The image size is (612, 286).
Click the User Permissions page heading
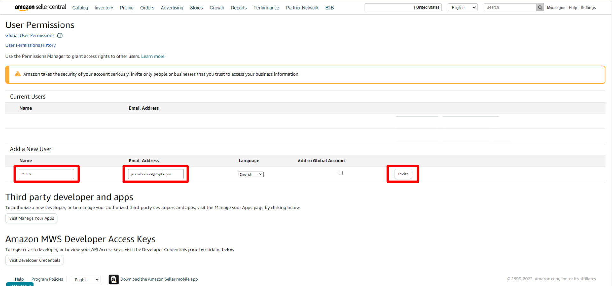pos(40,25)
